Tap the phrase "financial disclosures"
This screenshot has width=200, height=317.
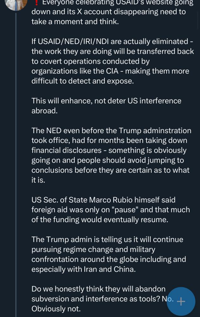point(66,150)
